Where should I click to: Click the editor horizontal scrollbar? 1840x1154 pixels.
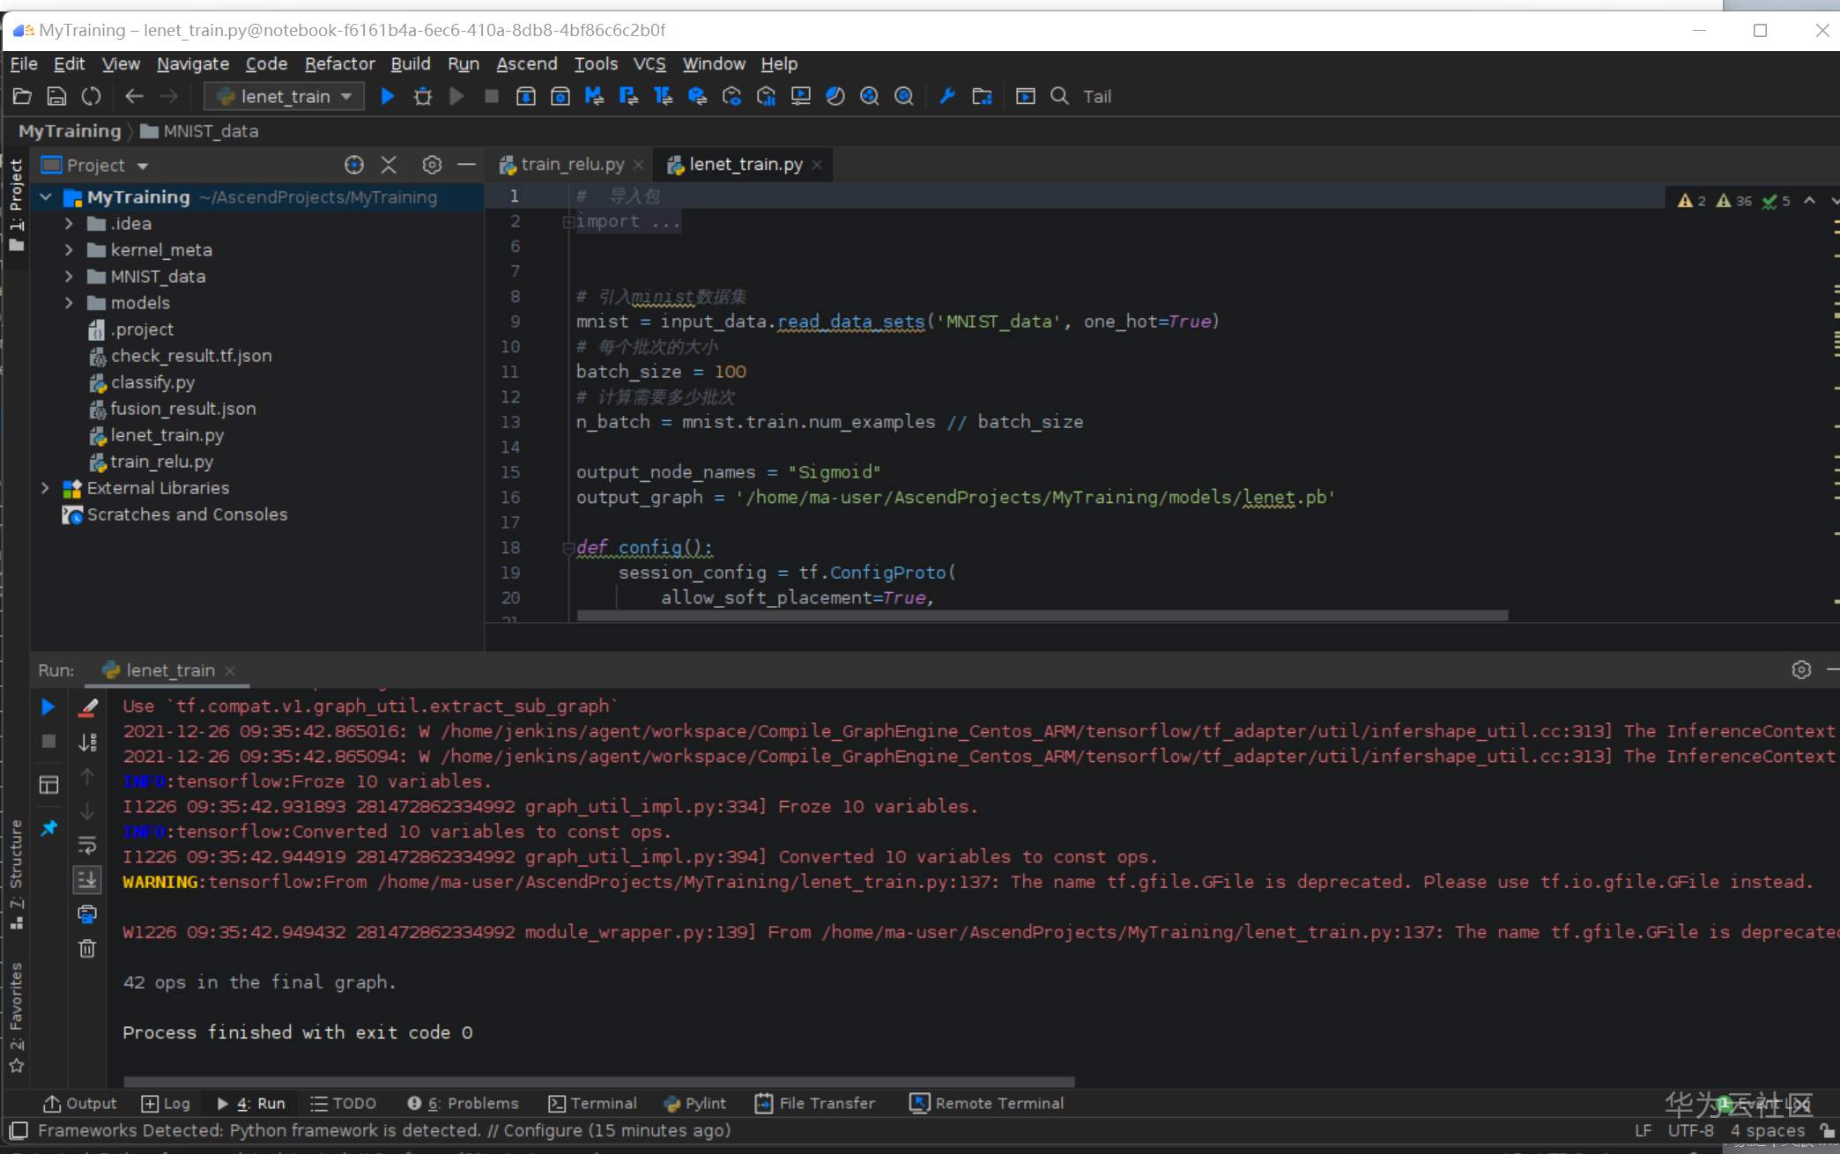[1042, 616]
